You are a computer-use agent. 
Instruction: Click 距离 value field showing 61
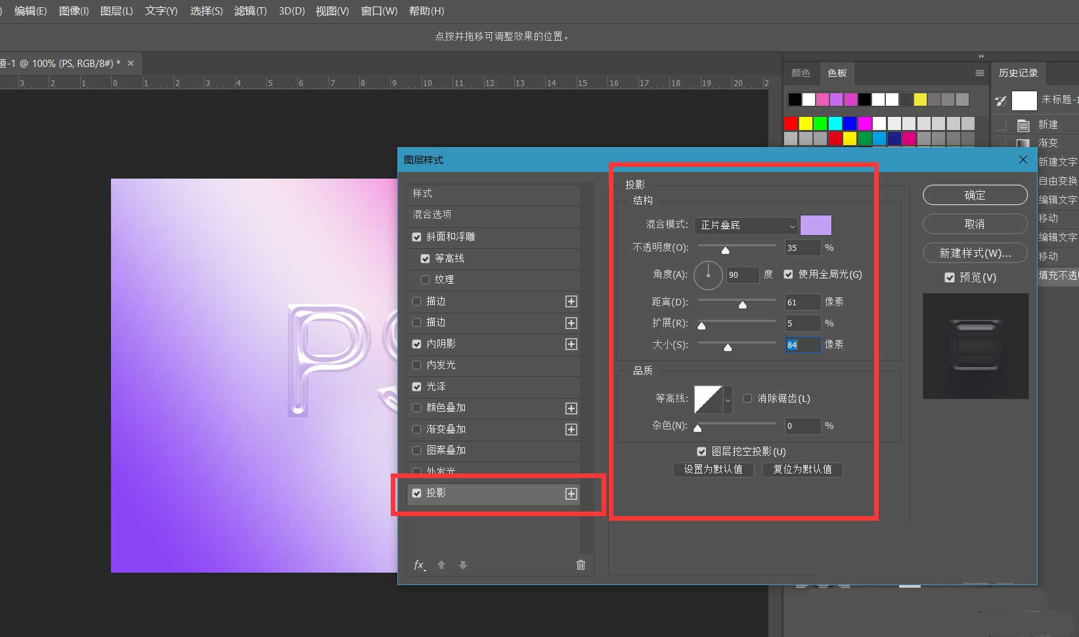[x=803, y=302]
